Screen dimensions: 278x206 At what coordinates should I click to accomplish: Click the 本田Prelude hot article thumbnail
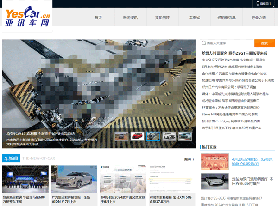215,181
